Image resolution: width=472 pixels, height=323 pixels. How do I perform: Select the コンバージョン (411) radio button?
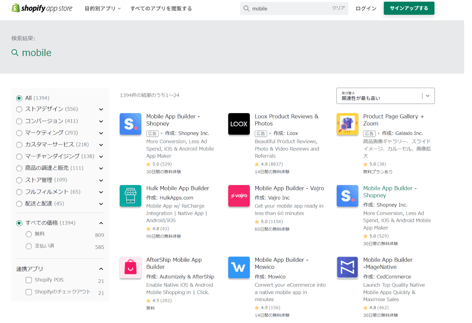click(x=19, y=121)
